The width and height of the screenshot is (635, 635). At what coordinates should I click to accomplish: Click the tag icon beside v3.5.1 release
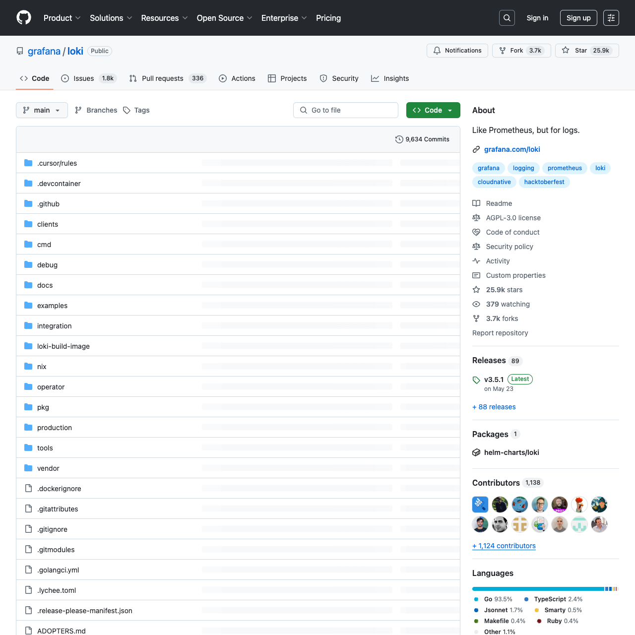point(476,380)
